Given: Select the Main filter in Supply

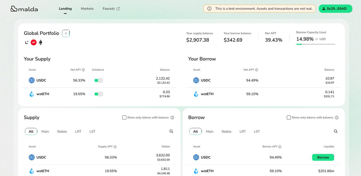Looking at the screenshot, I should [45, 131].
